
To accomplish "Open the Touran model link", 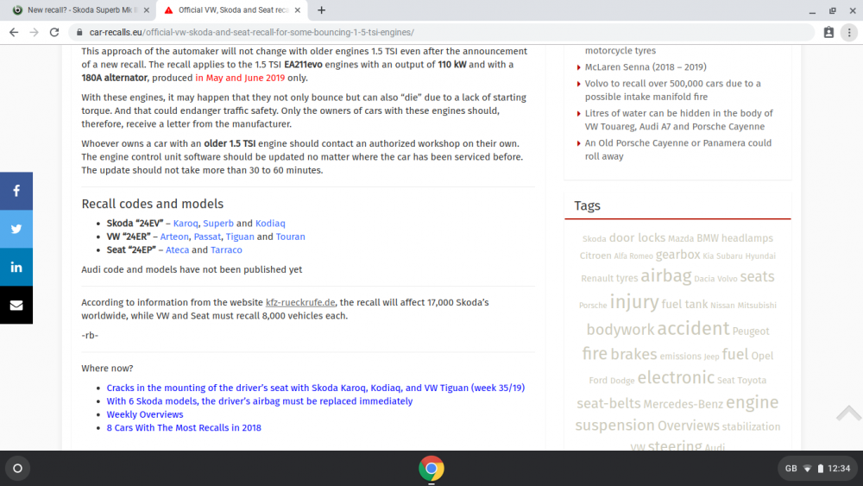I will [x=290, y=237].
